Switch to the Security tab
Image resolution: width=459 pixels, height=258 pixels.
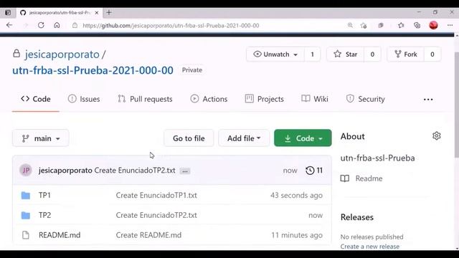pos(365,99)
